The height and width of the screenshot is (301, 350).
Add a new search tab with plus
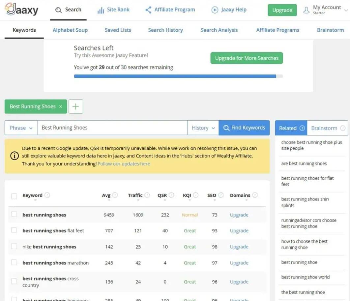pos(76,106)
